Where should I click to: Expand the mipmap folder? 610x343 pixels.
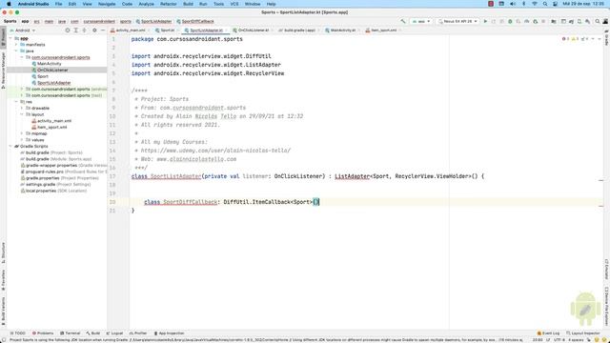click(22, 133)
